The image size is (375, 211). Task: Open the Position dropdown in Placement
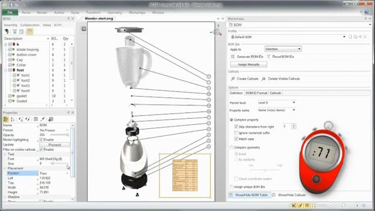[x=67, y=173]
